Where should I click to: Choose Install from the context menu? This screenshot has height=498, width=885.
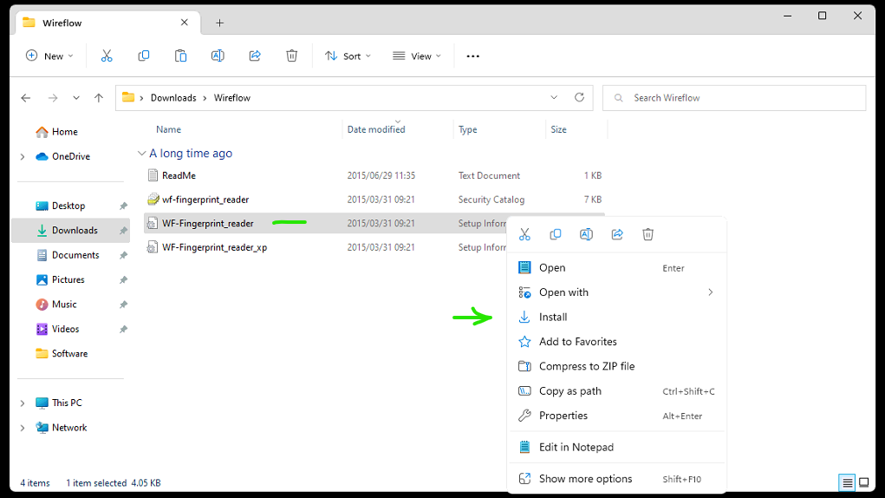617,318
